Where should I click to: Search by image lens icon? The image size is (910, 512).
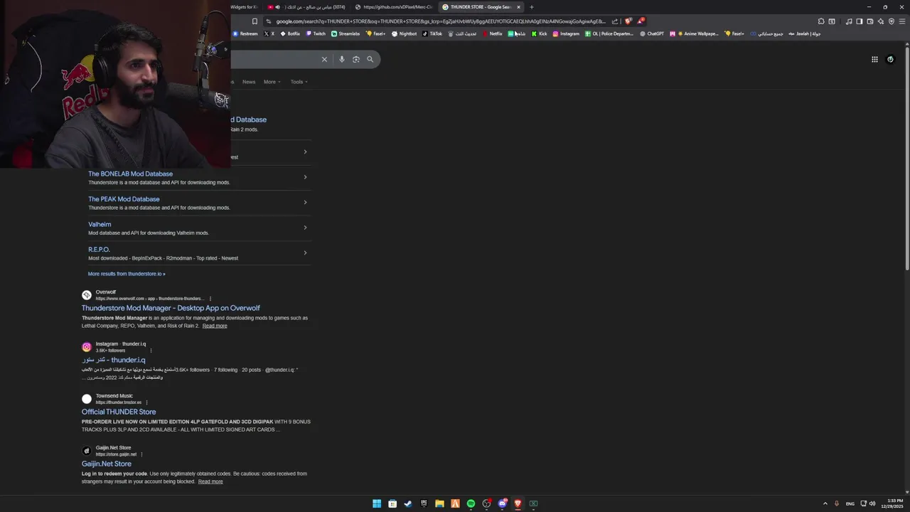click(356, 60)
